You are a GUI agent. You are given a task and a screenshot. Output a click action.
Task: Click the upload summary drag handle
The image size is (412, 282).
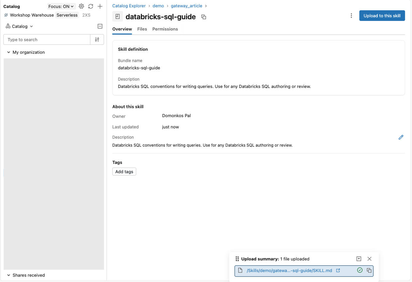tap(237, 259)
